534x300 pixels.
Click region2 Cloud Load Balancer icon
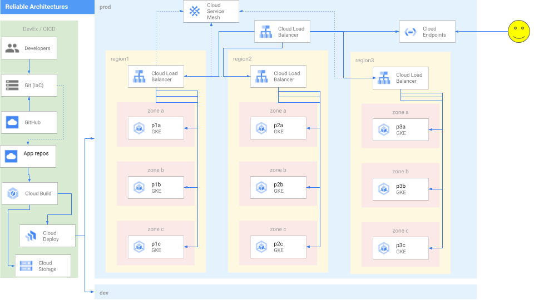pyautogui.click(x=261, y=77)
